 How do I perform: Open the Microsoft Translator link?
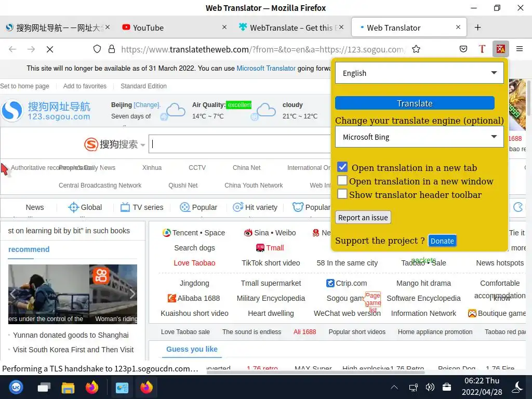(x=266, y=68)
